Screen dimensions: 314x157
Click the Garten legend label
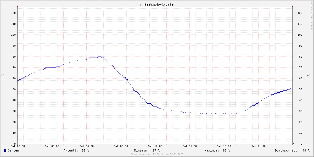pyautogui.click(x=13, y=150)
